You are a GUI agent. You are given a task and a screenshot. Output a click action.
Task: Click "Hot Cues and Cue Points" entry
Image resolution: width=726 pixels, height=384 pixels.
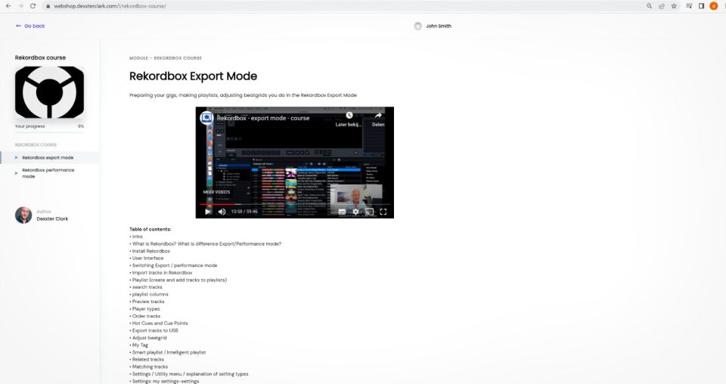[x=160, y=323]
